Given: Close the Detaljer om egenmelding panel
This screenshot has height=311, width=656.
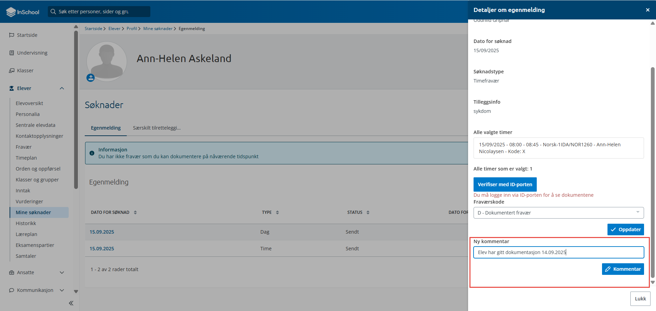Looking at the screenshot, I should click(647, 10).
